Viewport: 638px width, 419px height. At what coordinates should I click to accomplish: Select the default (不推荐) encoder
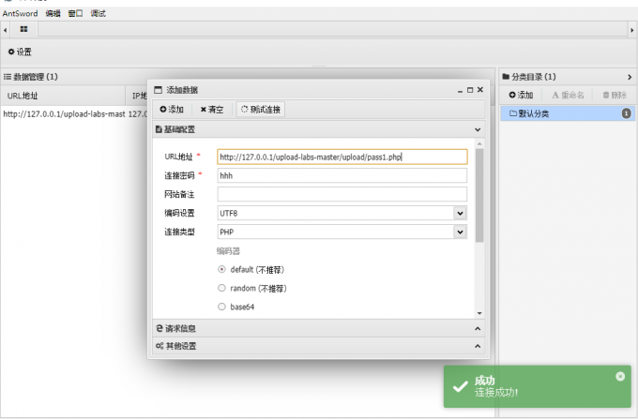tap(221, 269)
